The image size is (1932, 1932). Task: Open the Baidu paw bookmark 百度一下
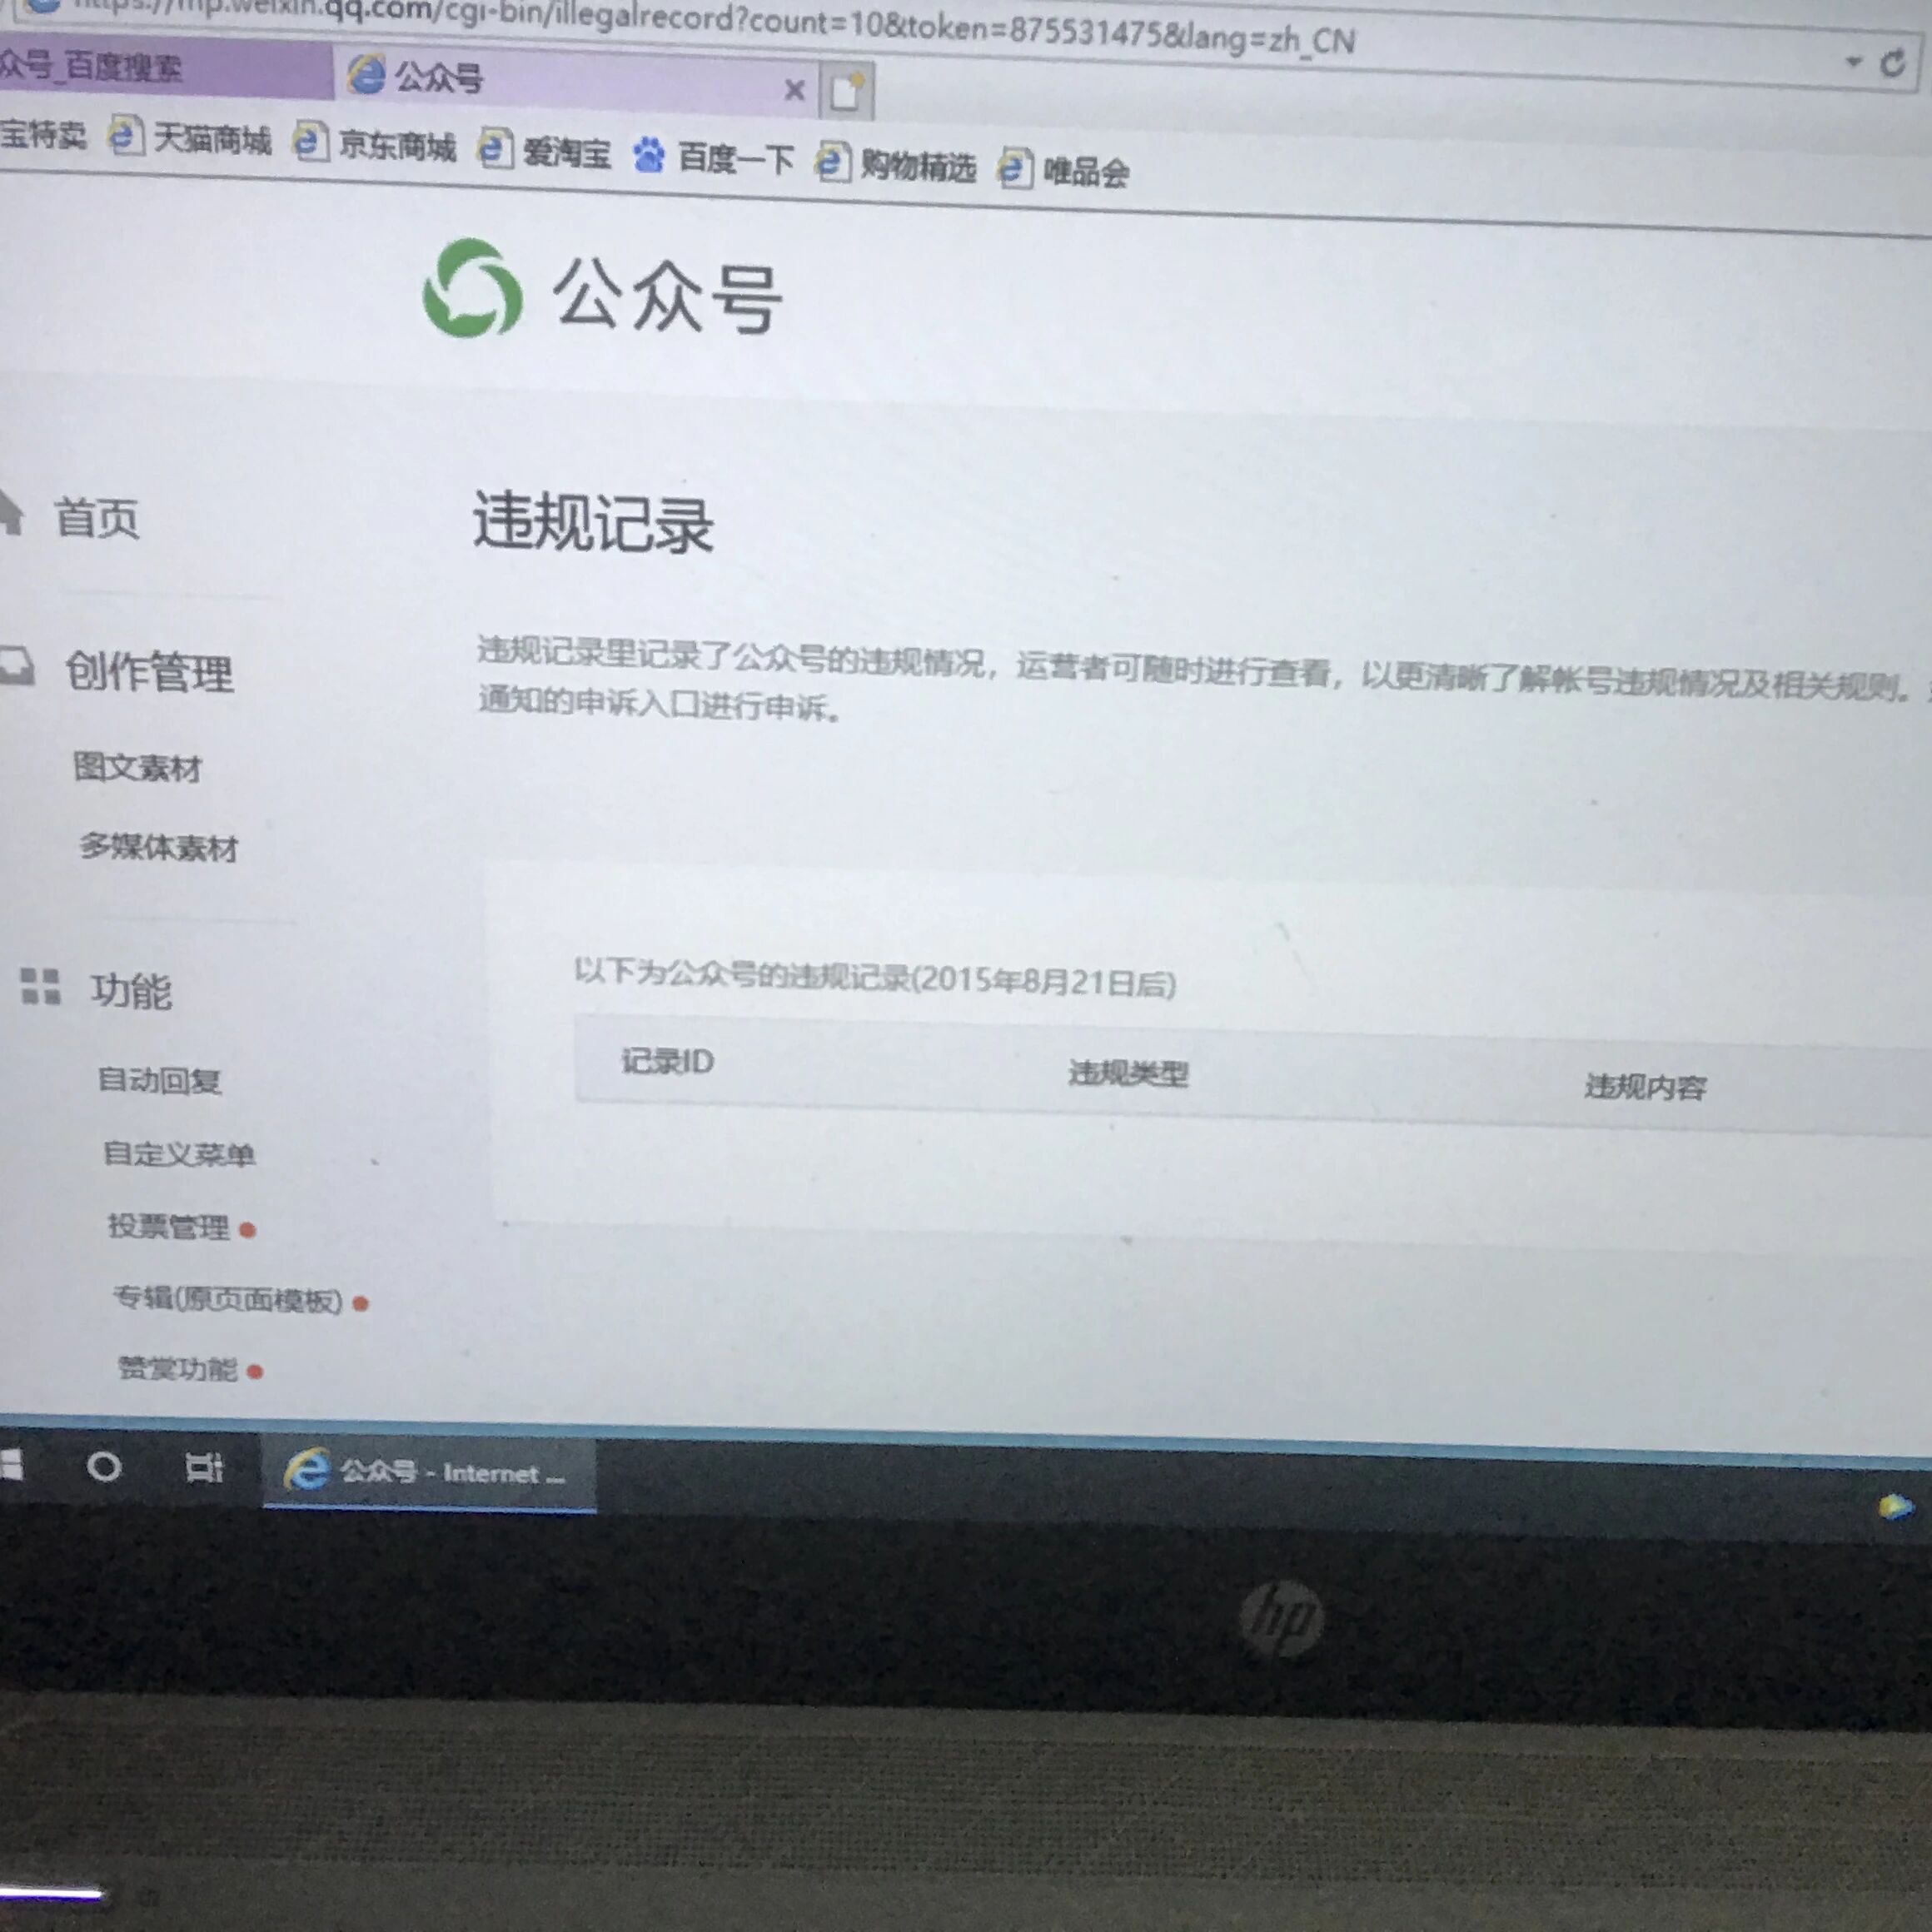(714, 157)
